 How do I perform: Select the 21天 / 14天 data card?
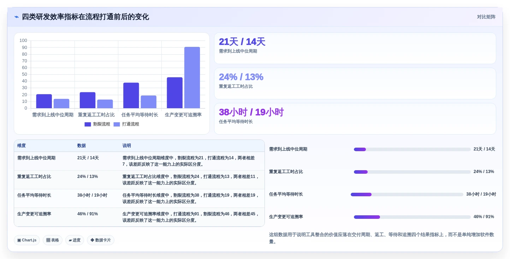click(x=355, y=48)
